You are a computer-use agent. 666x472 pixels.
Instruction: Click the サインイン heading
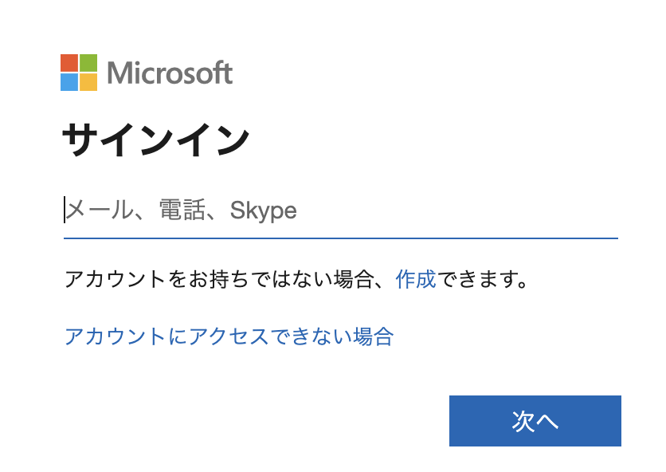[x=156, y=141]
